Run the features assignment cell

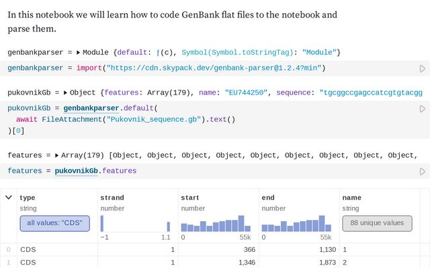click(x=422, y=172)
